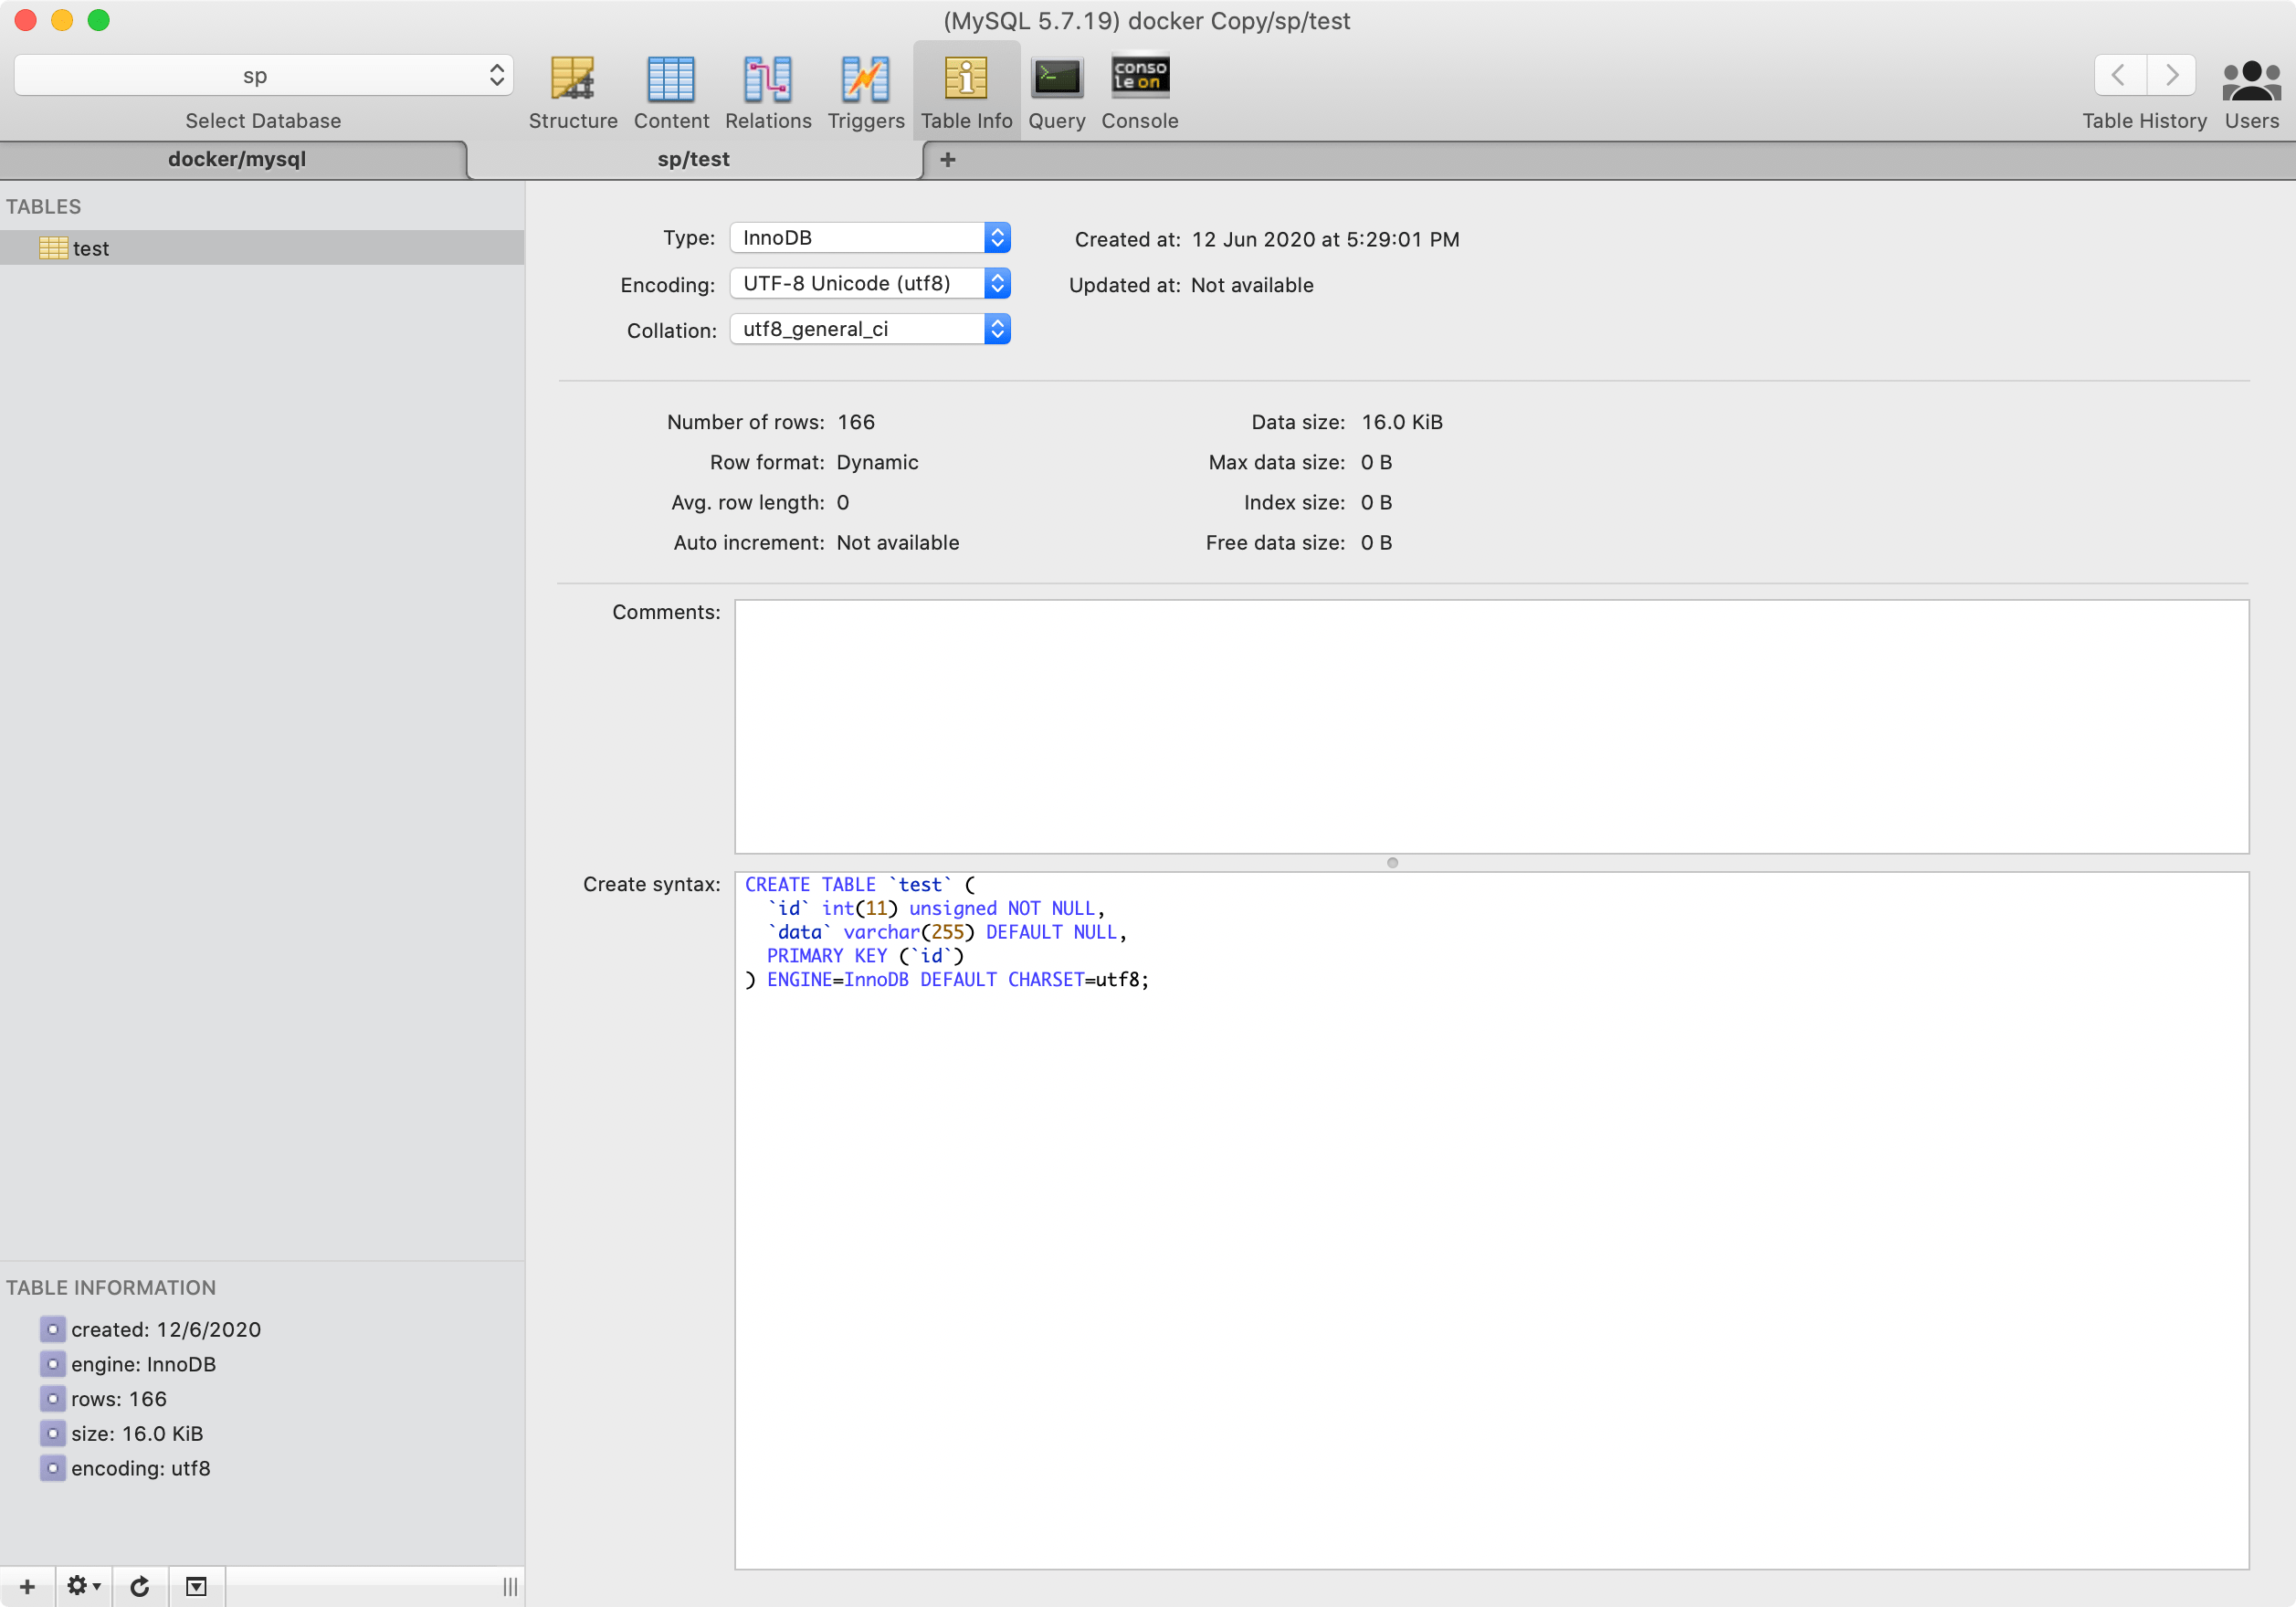Image resolution: width=2296 pixels, height=1607 pixels.
Task: Click the Row format value Dynamic
Action: (x=877, y=462)
